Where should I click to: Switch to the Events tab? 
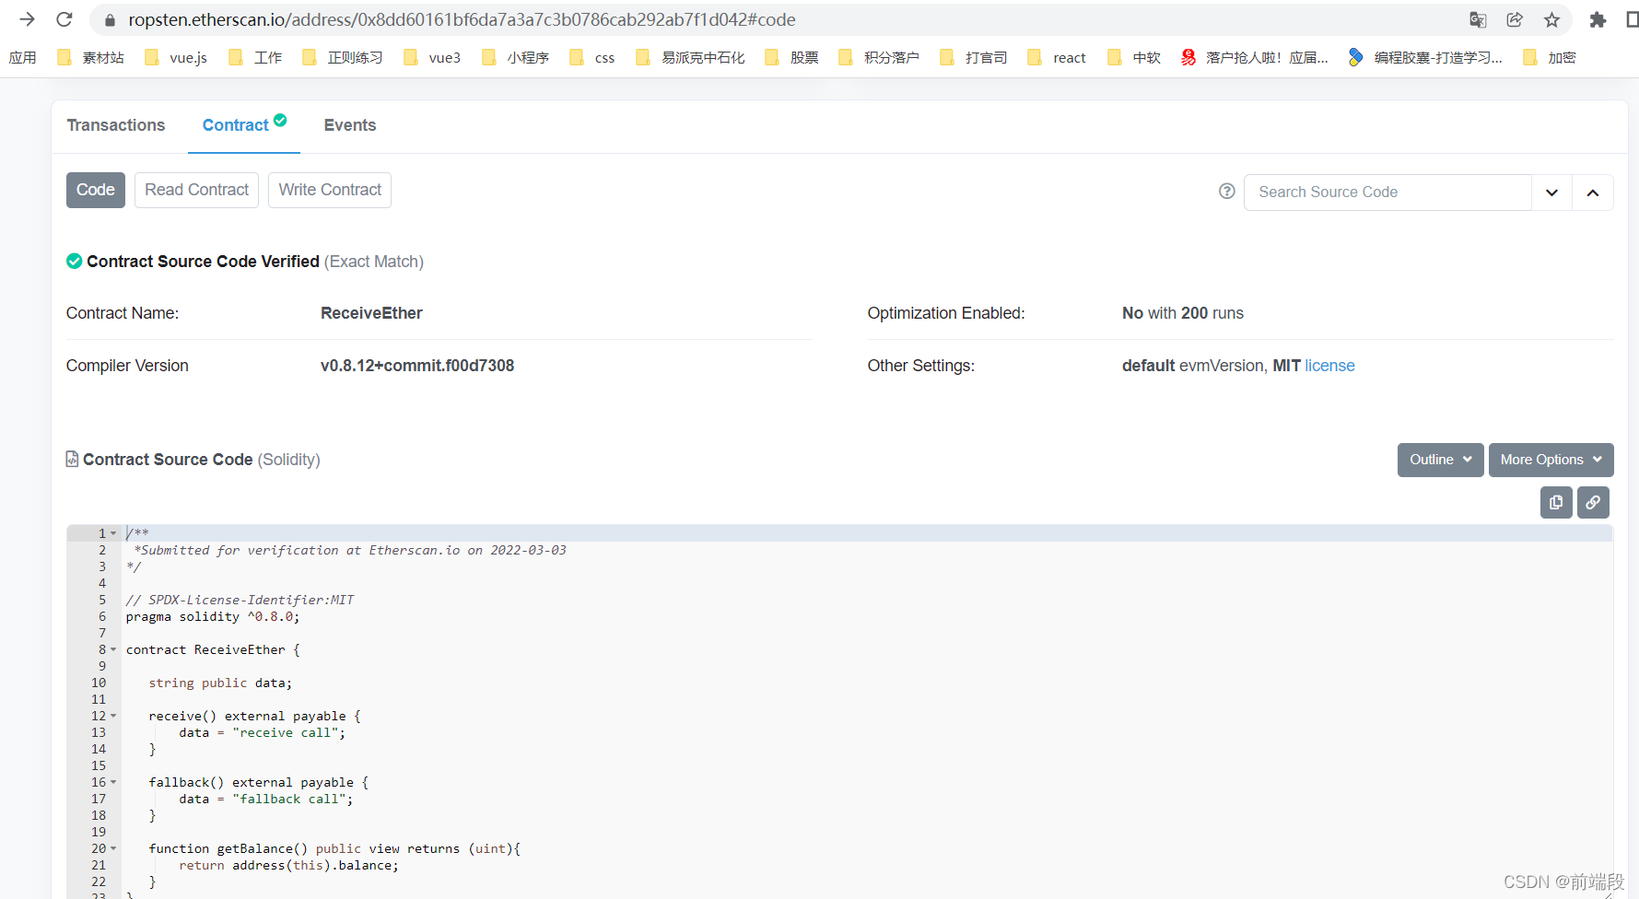tap(350, 125)
